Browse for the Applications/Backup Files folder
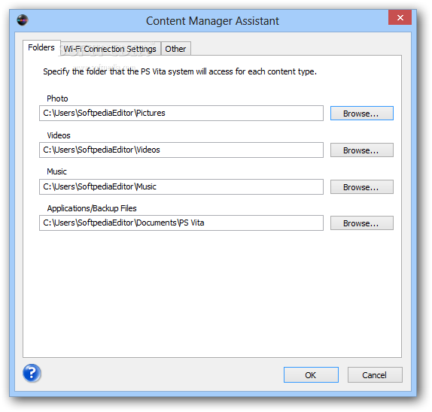Viewport: 432px width, 412px height. (x=362, y=223)
